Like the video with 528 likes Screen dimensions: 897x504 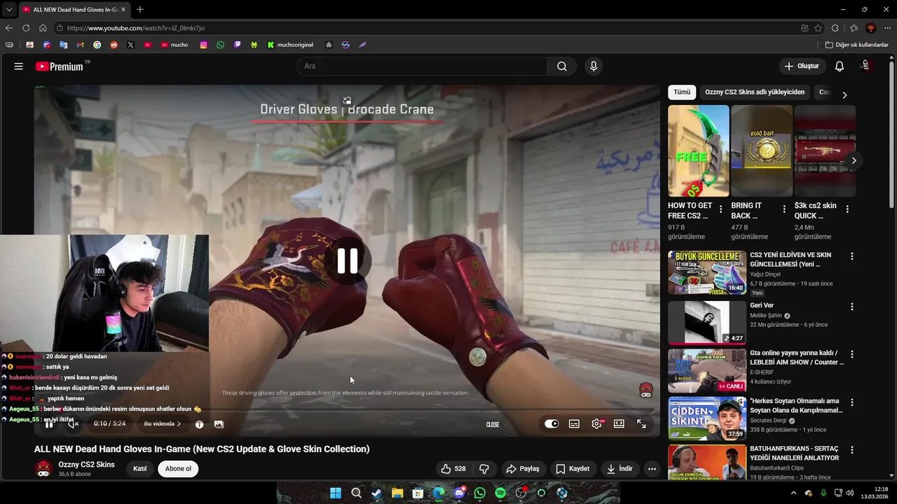click(453, 469)
